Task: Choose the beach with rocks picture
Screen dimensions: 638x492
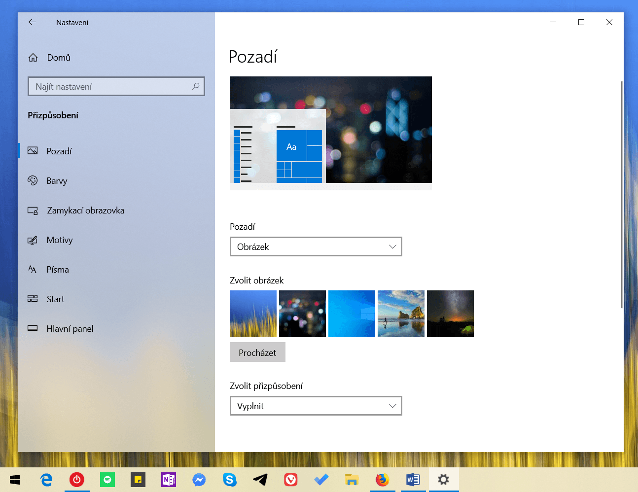Action: tap(401, 314)
